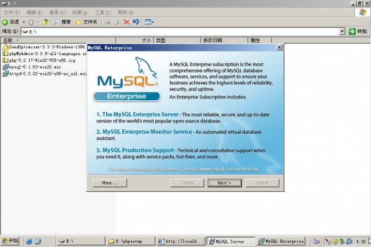Switch to D:\phpsetup taskbar button
The width and height of the screenshot is (371, 247).
tap(130, 241)
